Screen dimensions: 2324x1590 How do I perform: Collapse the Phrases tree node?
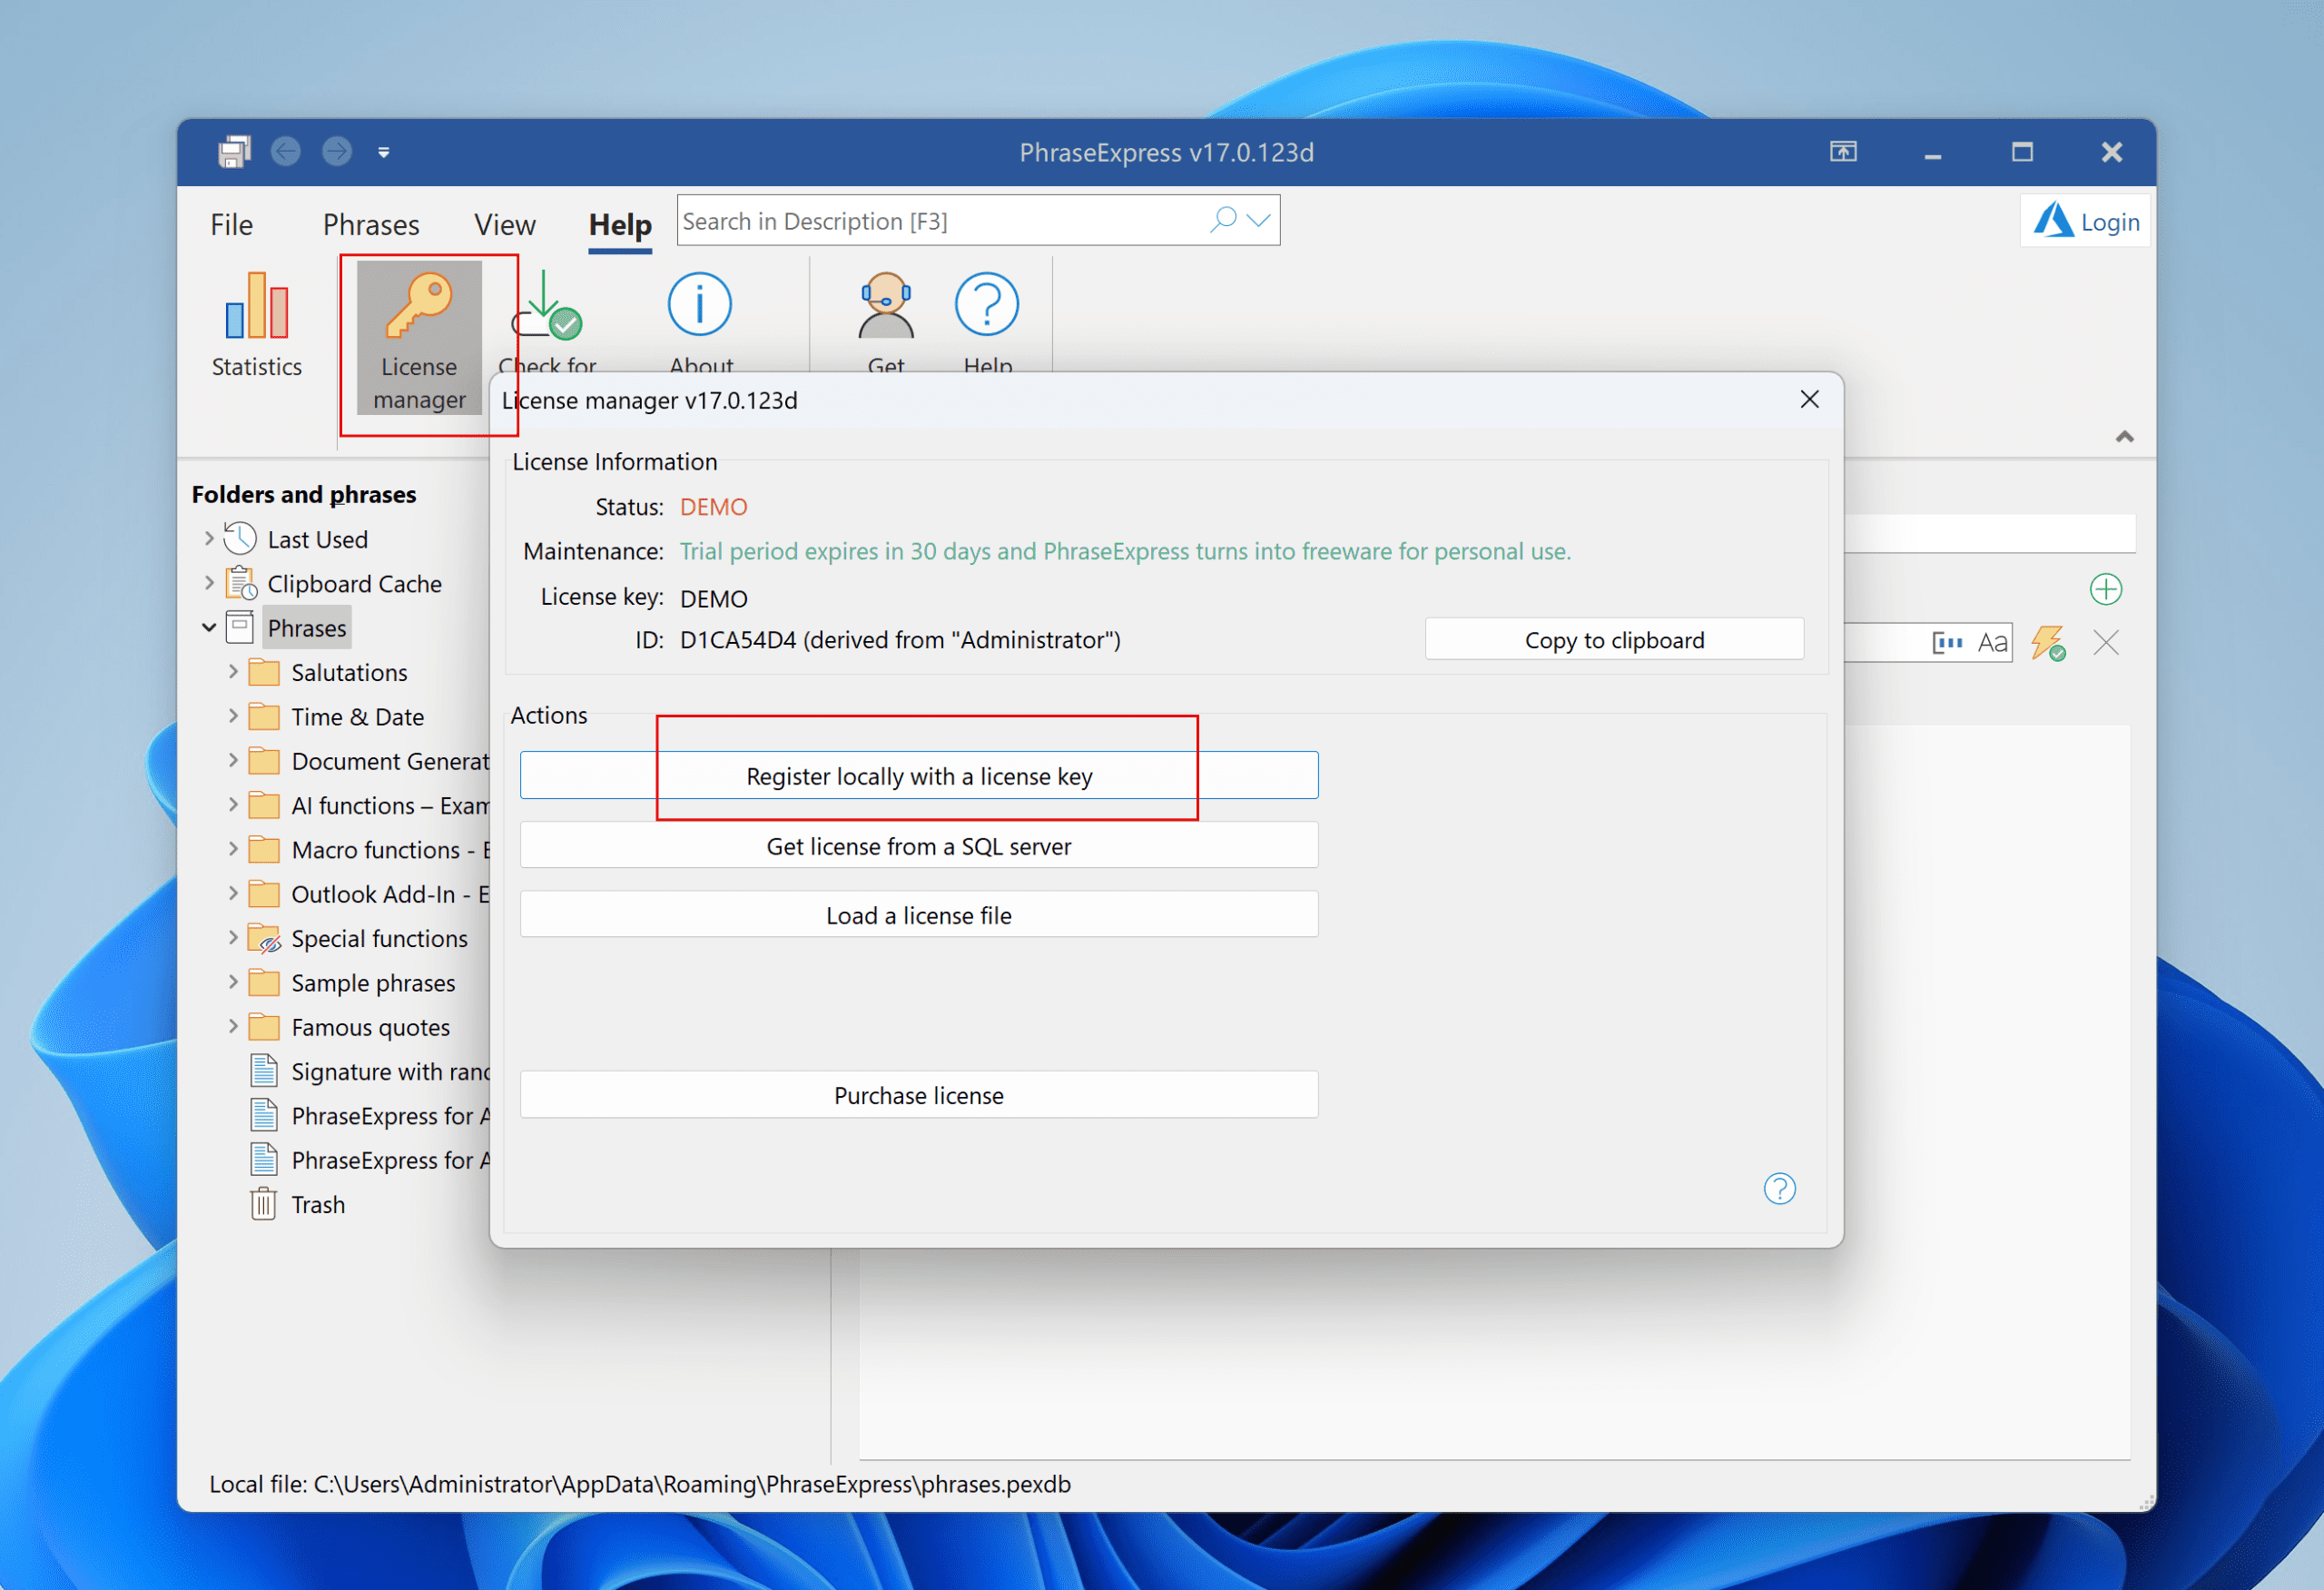(208, 628)
